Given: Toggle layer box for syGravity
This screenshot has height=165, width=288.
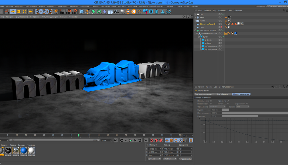Looking at the screenshot, I should [x=220, y=40].
